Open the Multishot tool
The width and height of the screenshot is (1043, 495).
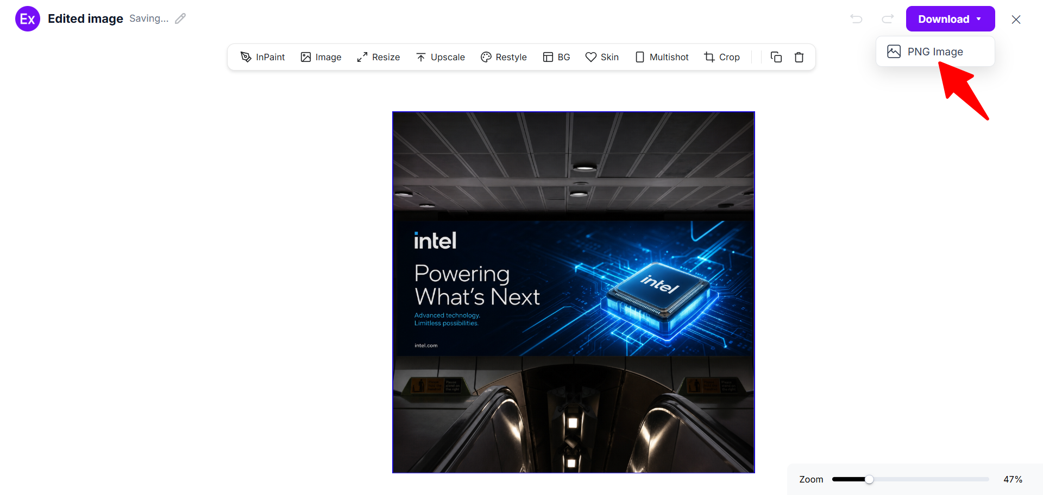(662, 57)
